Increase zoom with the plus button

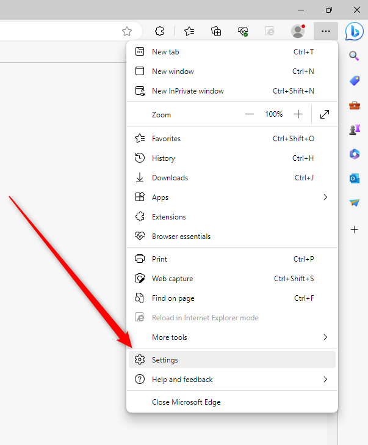point(298,114)
